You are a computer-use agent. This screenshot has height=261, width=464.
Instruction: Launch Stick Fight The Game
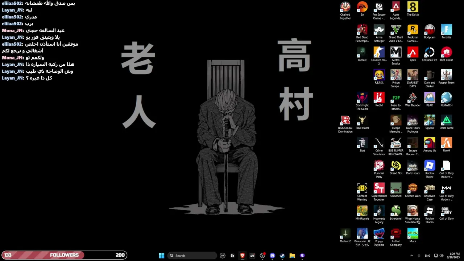[x=362, y=101]
